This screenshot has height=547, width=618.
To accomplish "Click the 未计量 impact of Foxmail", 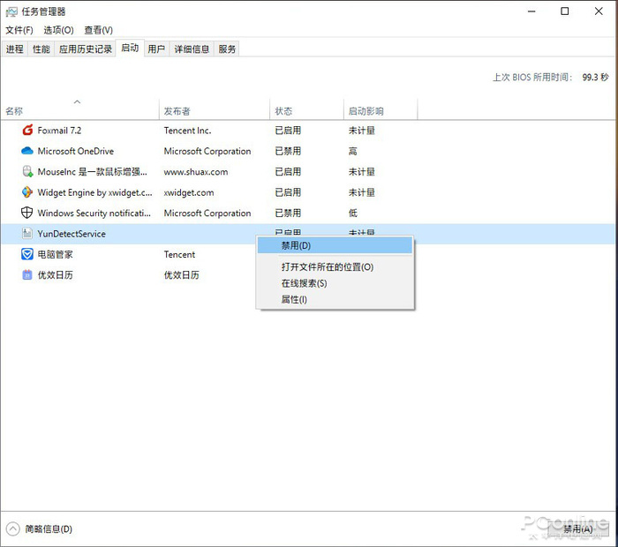I will coord(361,131).
